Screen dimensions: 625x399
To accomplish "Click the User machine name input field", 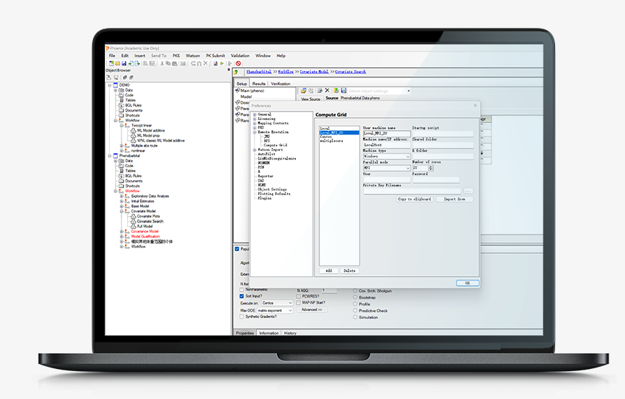I will pos(386,133).
